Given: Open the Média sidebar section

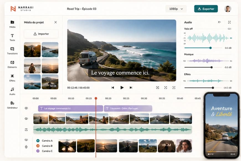Looking at the screenshot, I should (x=12, y=24).
